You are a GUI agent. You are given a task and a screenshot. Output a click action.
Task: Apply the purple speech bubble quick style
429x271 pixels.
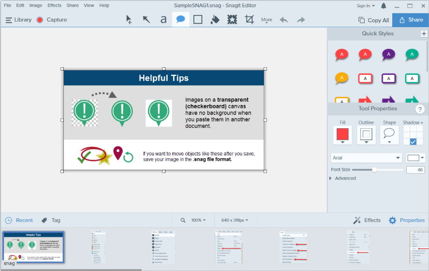pos(388,55)
